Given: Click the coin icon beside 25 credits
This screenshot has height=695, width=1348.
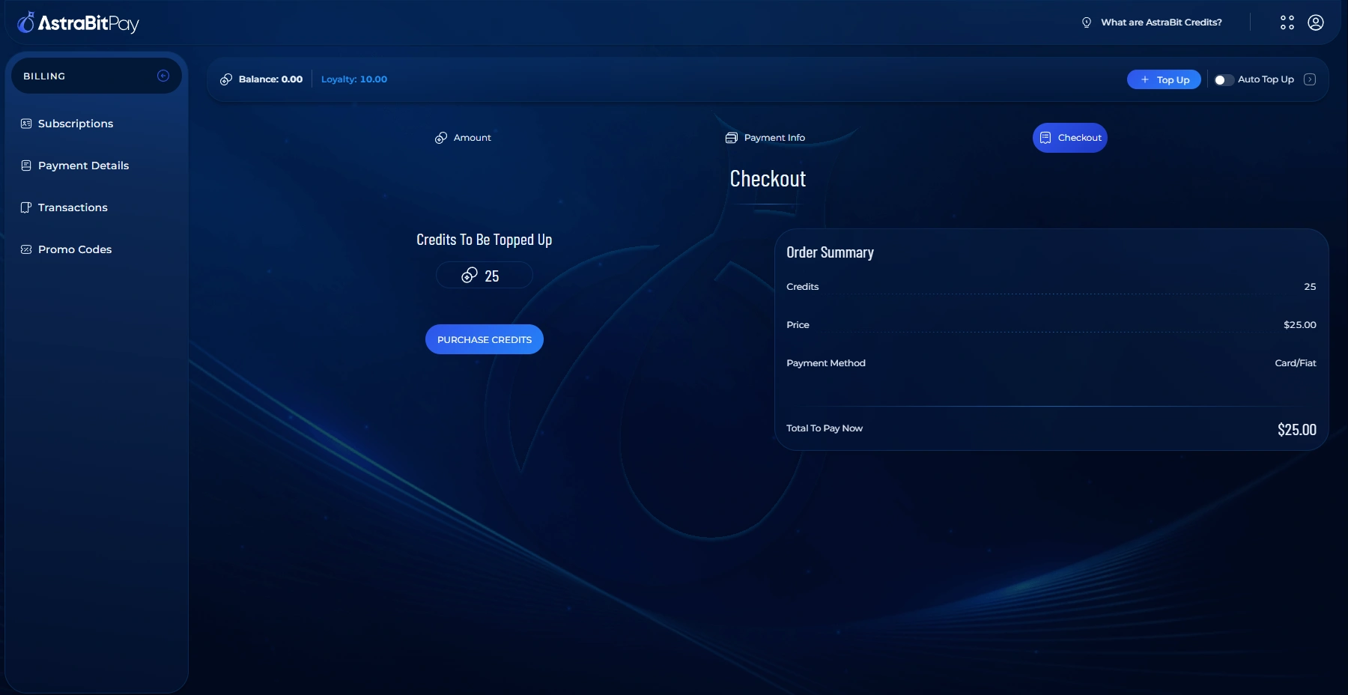Looking at the screenshot, I should (470, 275).
